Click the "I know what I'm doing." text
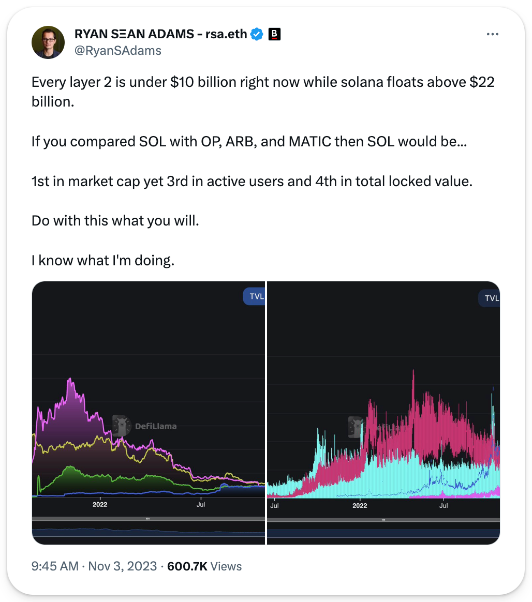Screen dimensions: 532x602 [103, 260]
